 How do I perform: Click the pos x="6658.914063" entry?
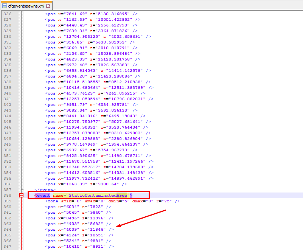pyautogui.click(x=98, y=71)
